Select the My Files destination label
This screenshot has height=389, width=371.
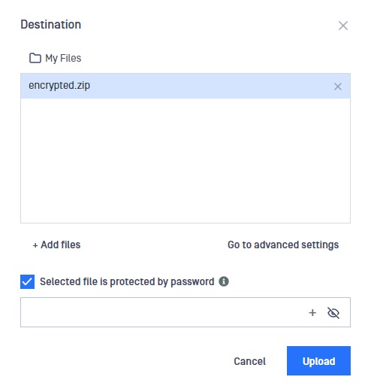(x=63, y=58)
